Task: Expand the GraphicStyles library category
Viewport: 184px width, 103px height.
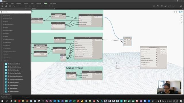Action: click(x=3, y=30)
